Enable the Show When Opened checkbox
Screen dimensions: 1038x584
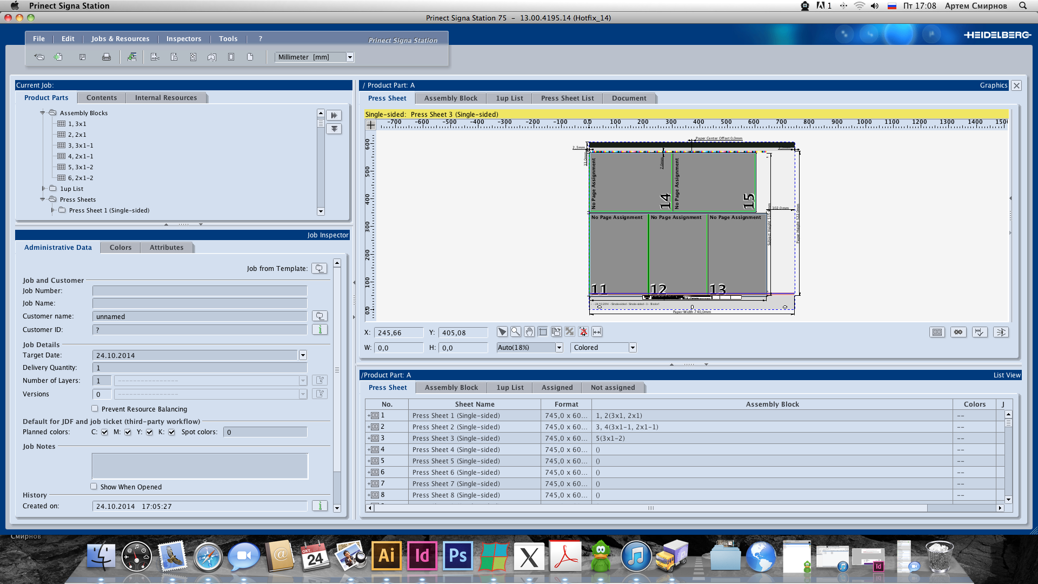tap(94, 487)
